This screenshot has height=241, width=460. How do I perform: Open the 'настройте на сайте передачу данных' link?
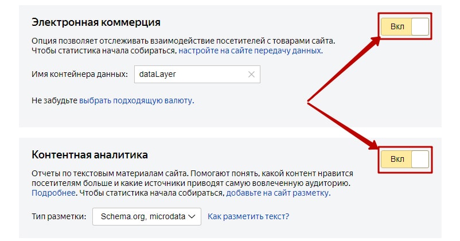(250, 50)
